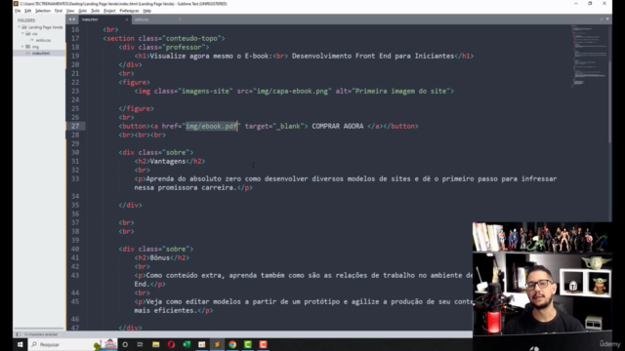
Task: Click the 'professor' class value
Action: 184,47
